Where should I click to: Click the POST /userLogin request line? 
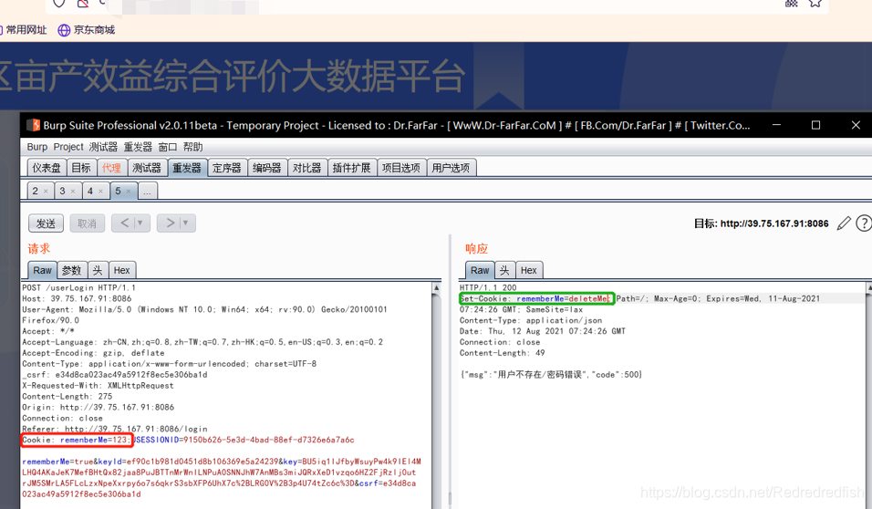coord(78,287)
